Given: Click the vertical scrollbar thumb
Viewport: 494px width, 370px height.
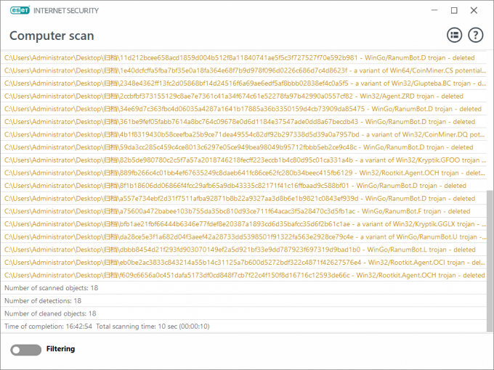Looking at the screenshot, I should [490, 260].
